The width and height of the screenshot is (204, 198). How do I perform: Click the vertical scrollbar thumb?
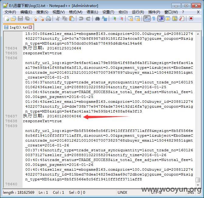click(198, 180)
